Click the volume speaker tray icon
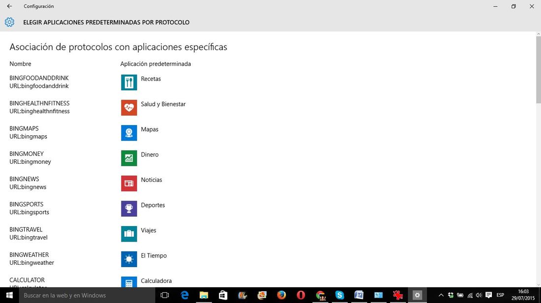 (479, 295)
